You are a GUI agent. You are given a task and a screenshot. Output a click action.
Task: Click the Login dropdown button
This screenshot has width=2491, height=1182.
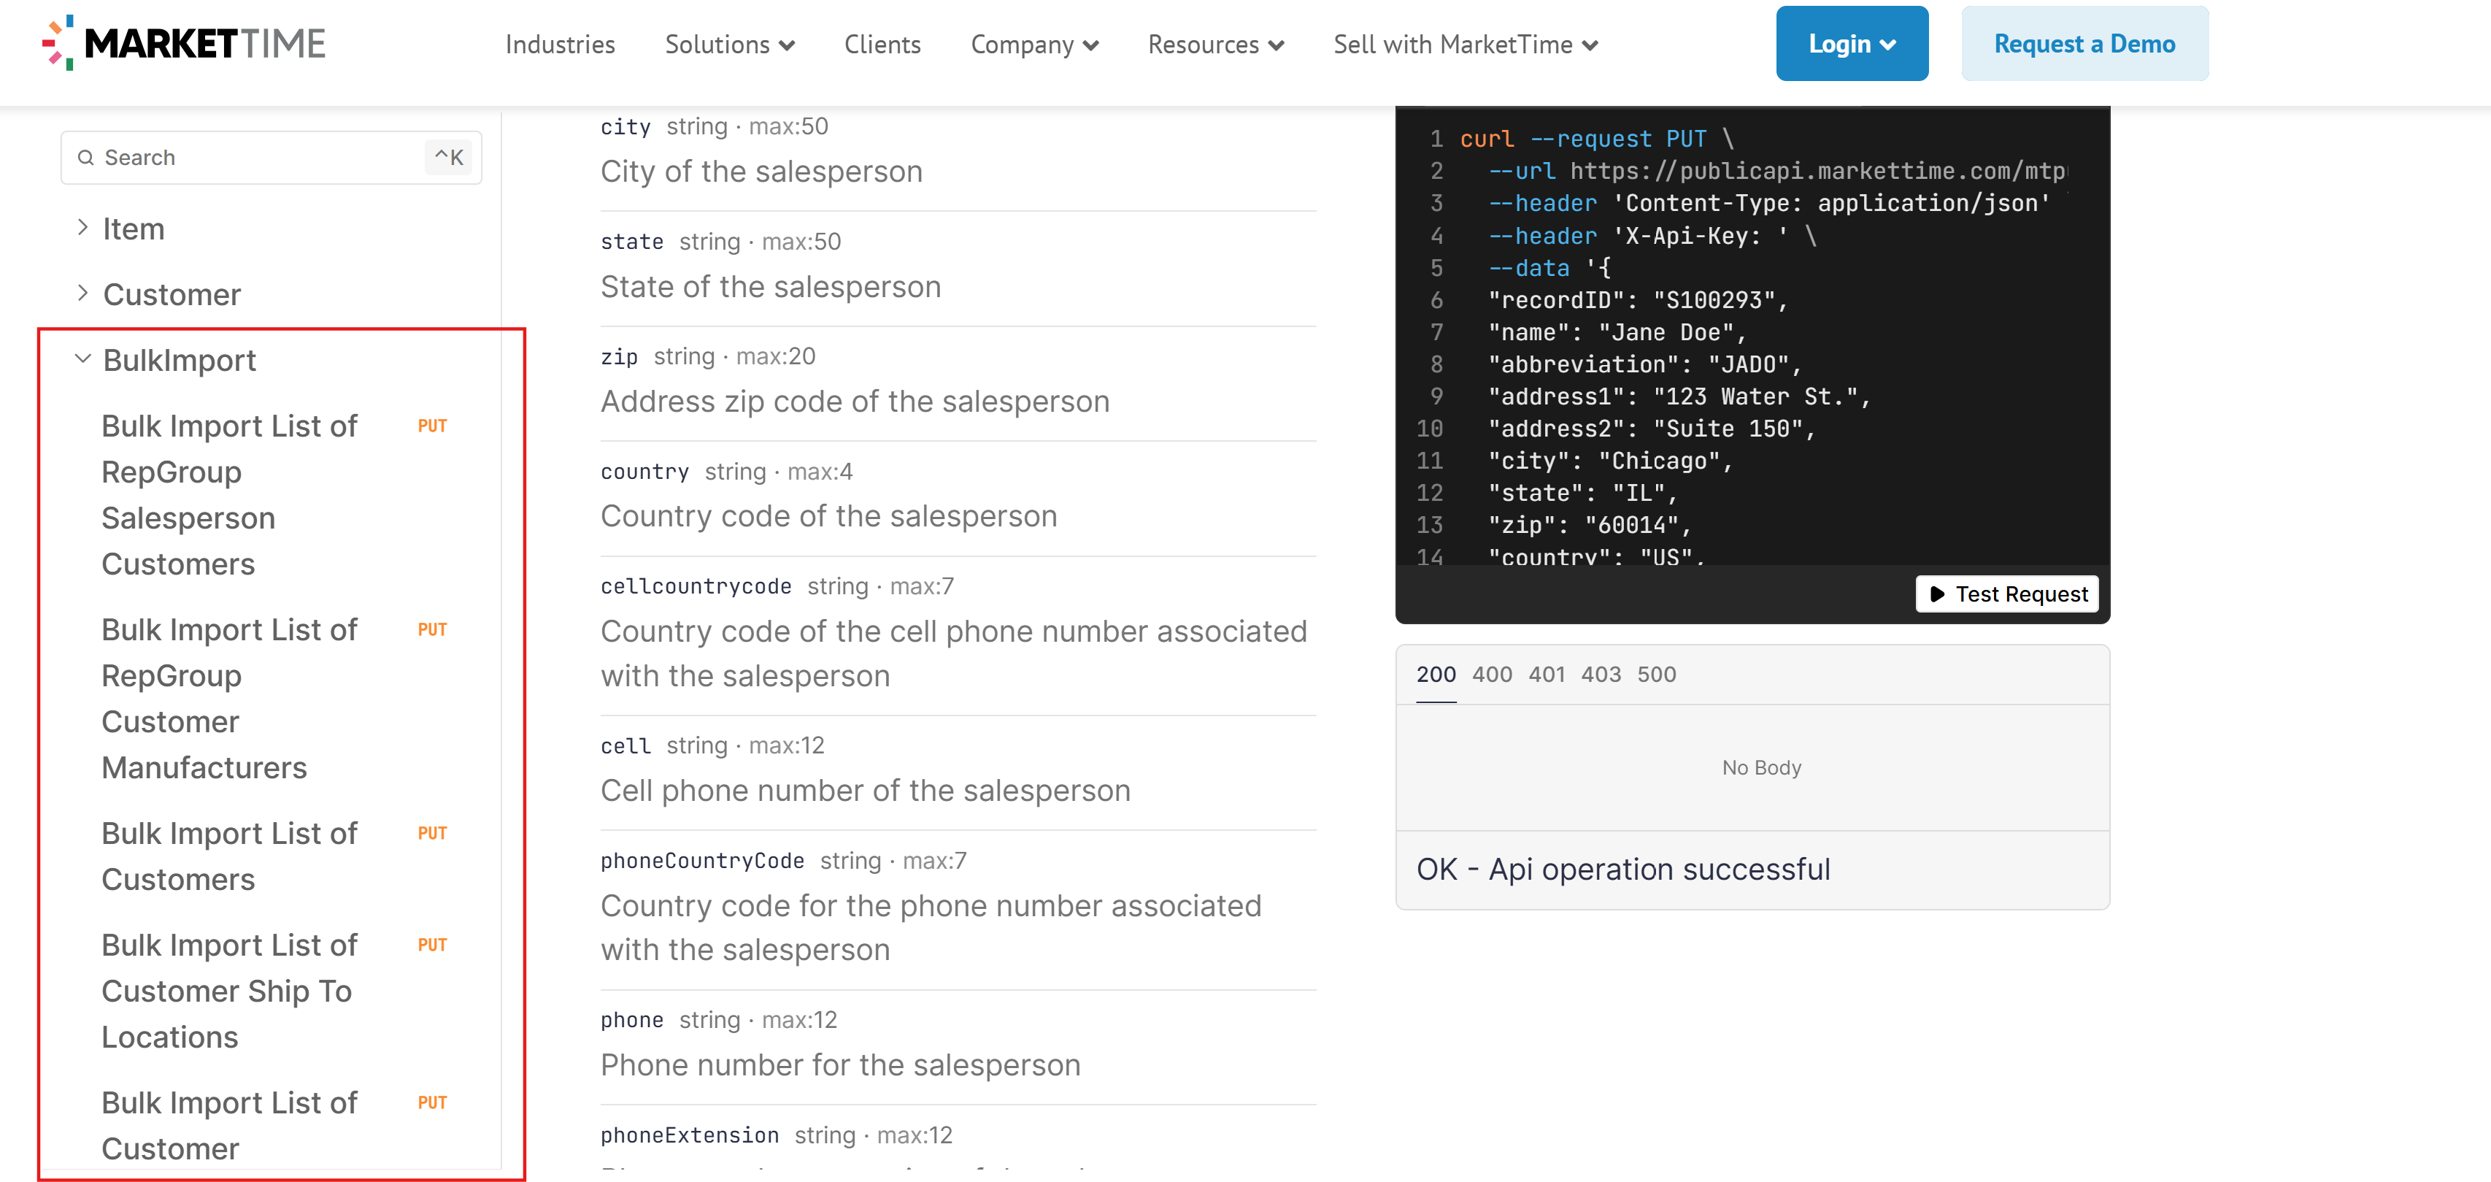[x=1852, y=44]
